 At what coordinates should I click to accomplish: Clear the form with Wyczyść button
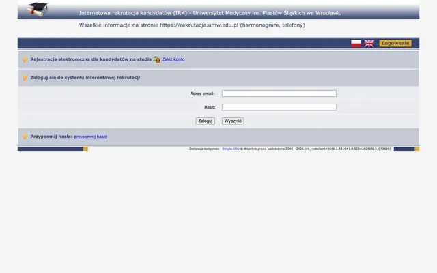pos(233,121)
